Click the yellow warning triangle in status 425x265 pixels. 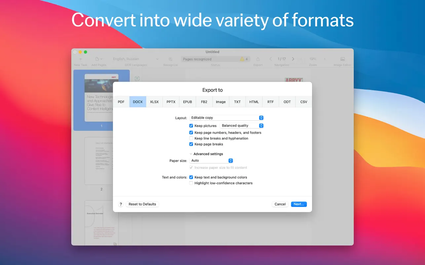tap(242, 59)
